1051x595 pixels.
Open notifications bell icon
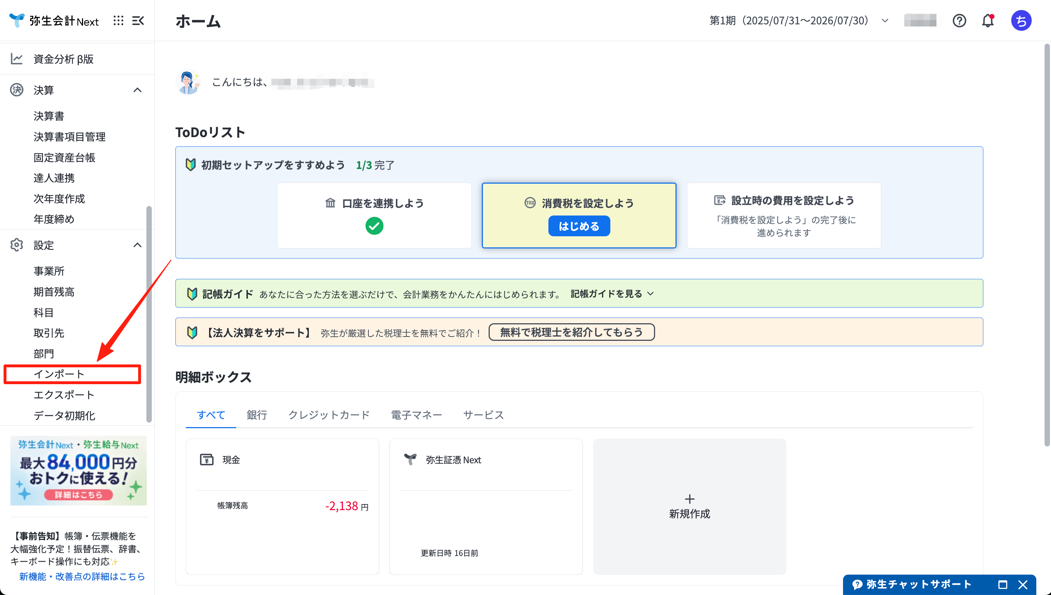point(988,20)
